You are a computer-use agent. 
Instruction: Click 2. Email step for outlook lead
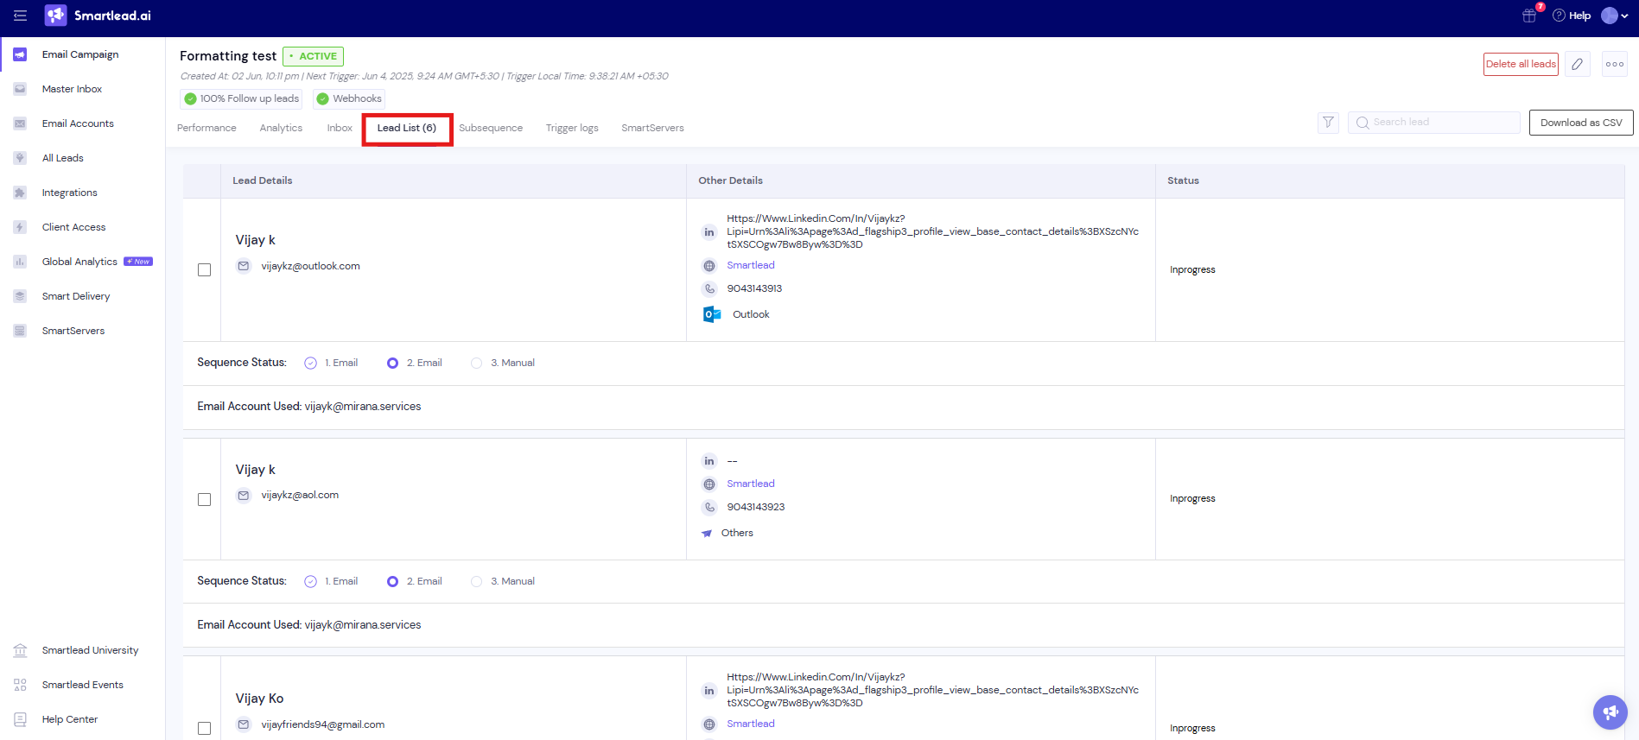415,363
